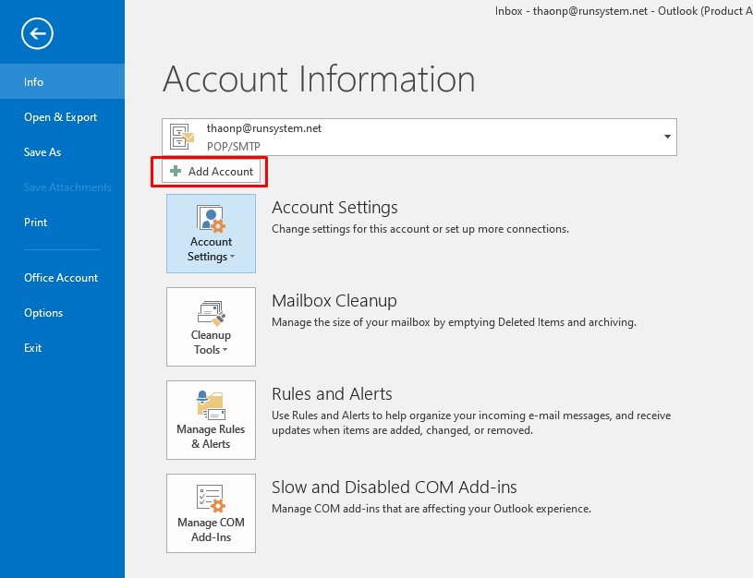Viewport: 753px width, 578px height.
Task: Click the COM Add-Ins checklist gear icon
Action: pos(211,499)
